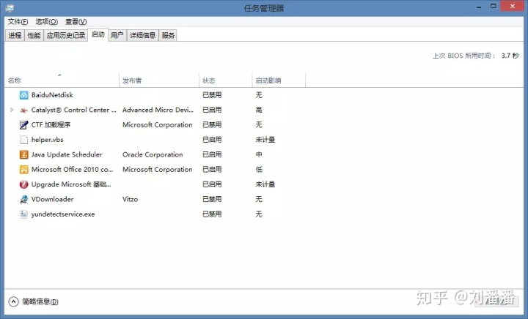
Task: Sort by the 启动影响 column header
Action: tap(279, 80)
